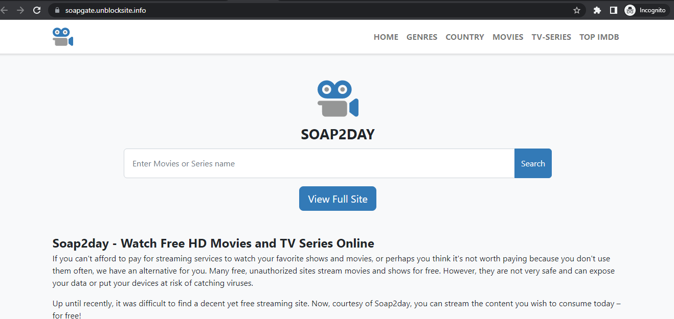This screenshot has width=674, height=319.
Task: Open the TOP IMDB listing
Action: coord(599,36)
